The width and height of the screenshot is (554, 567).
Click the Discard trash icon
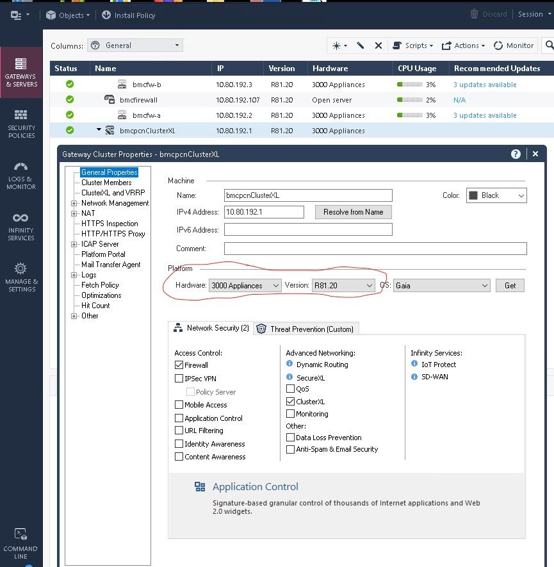474,14
